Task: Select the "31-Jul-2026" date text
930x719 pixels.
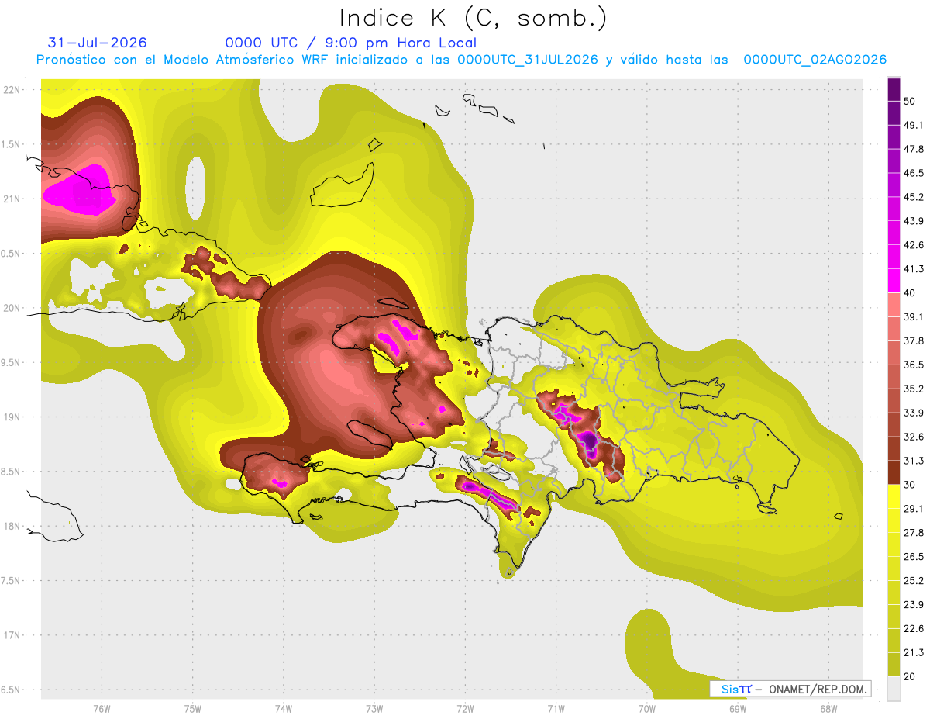Action: click(97, 43)
